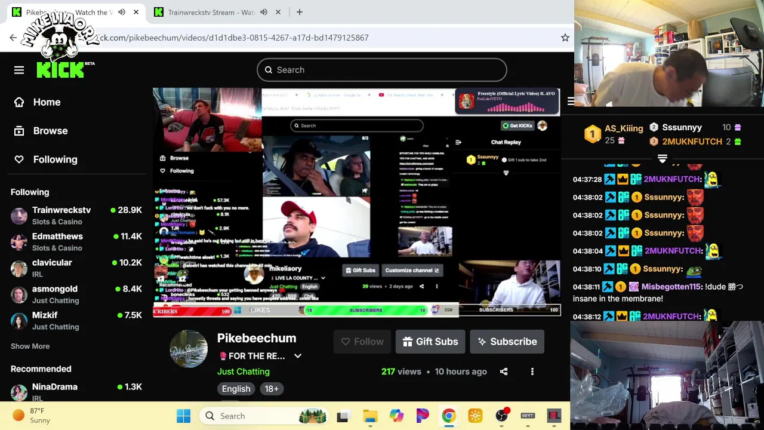This screenshot has width=764, height=430.
Task: Collapse chat using the icon right of video
Action: click(x=571, y=102)
